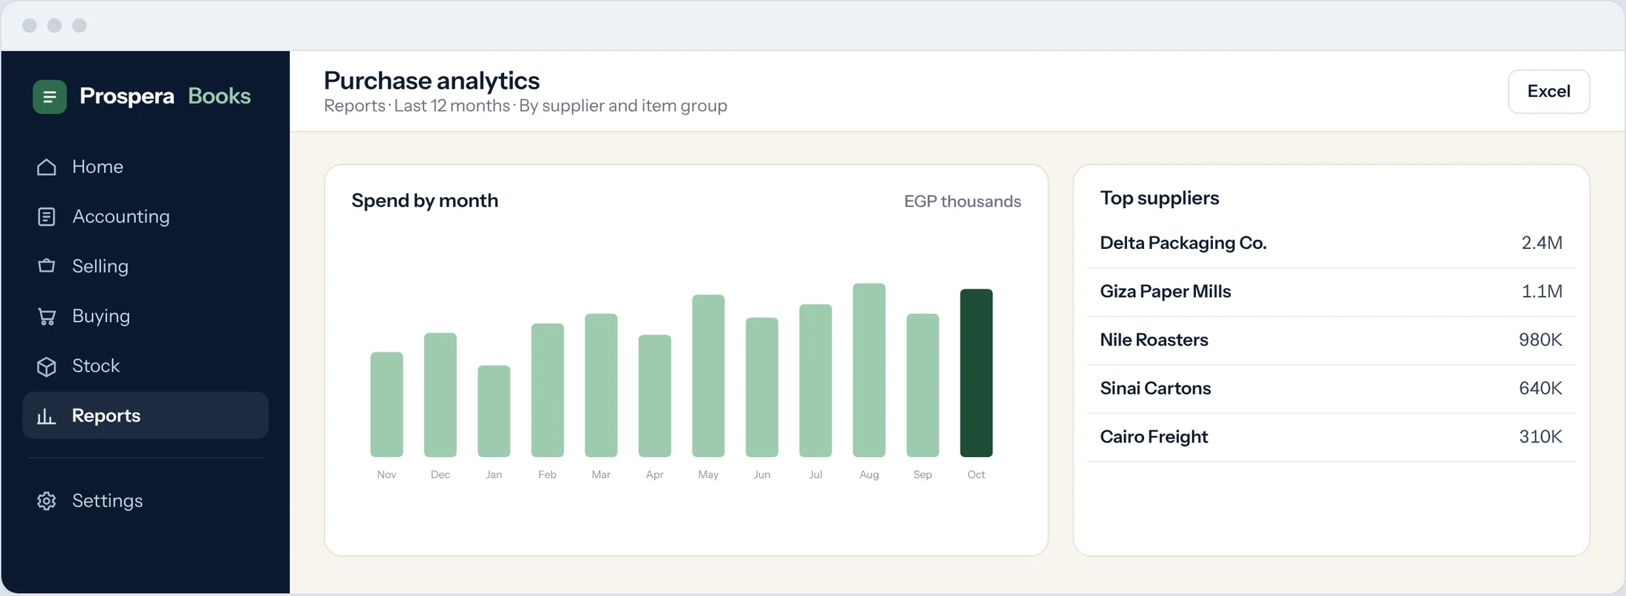Click the Prospera Books logo icon
The image size is (1626, 596).
click(50, 97)
